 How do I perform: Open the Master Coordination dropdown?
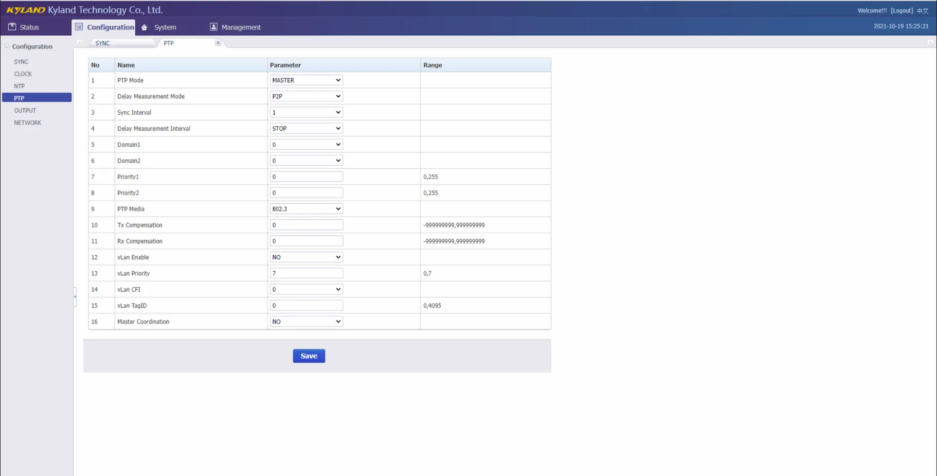(307, 322)
